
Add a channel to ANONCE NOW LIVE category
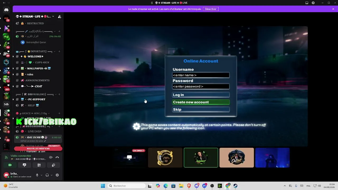(x=59, y=113)
